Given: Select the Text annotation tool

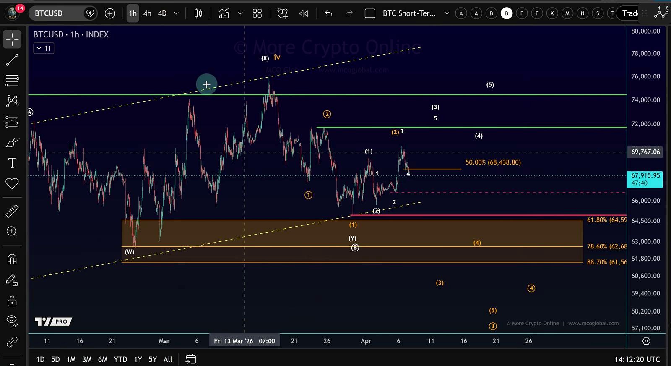Looking at the screenshot, I should 12,163.
